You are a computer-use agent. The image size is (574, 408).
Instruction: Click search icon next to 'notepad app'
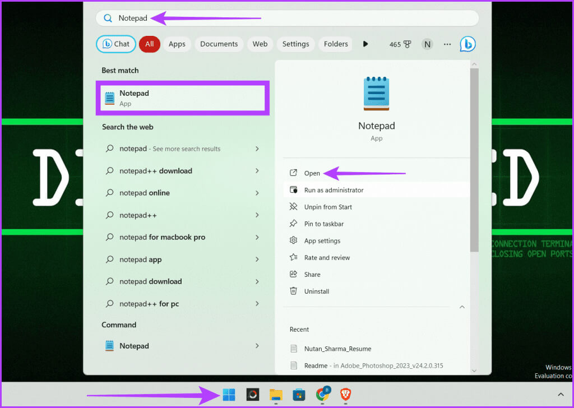coord(109,259)
